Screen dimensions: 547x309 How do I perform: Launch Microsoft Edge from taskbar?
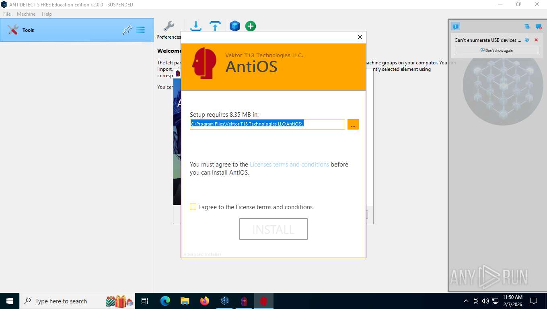coord(165,301)
